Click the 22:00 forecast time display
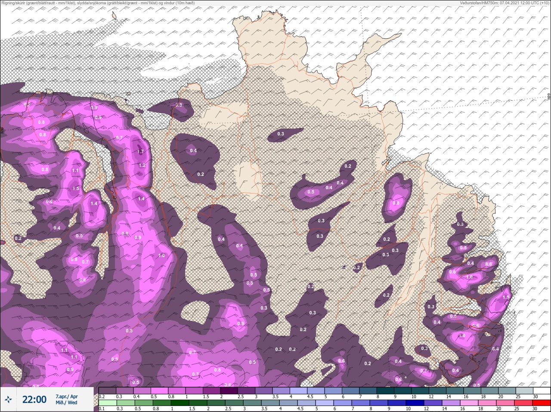 tap(34, 400)
